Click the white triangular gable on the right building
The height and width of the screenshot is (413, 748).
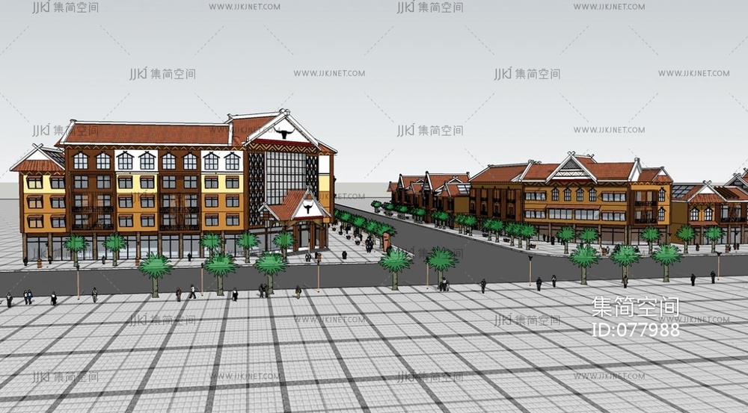(572, 170)
